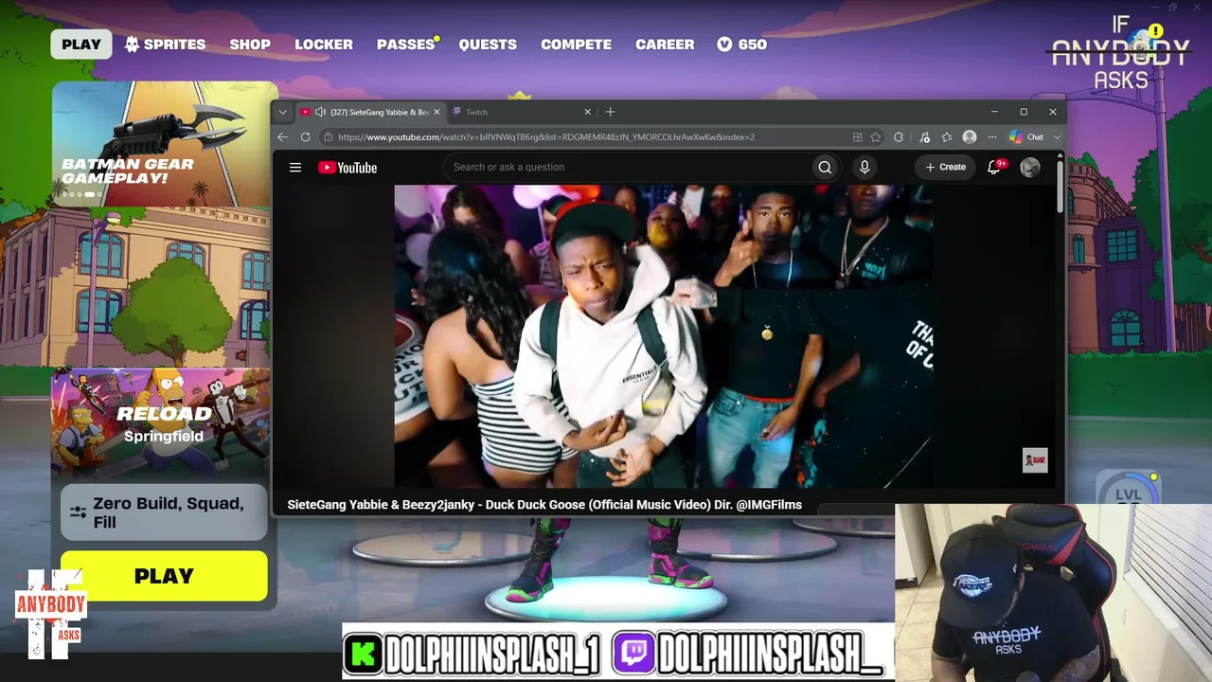This screenshot has width=1212, height=682.
Task: Open the split screen icon in address bar
Action: pyautogui.click(x=858, y=137)
